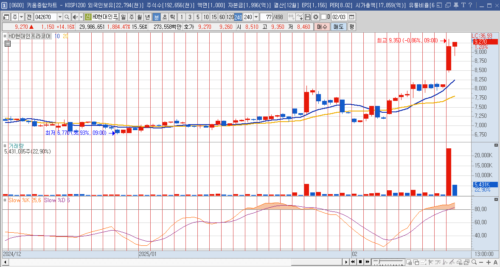
Task: Select the 60 minute interval button
Action: [x=222, y=17]
